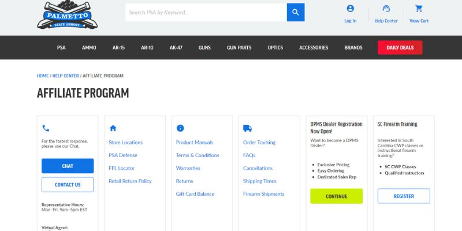Go to HOME breadcrumb link
The image size is (462, 231).
coord(43,76)
